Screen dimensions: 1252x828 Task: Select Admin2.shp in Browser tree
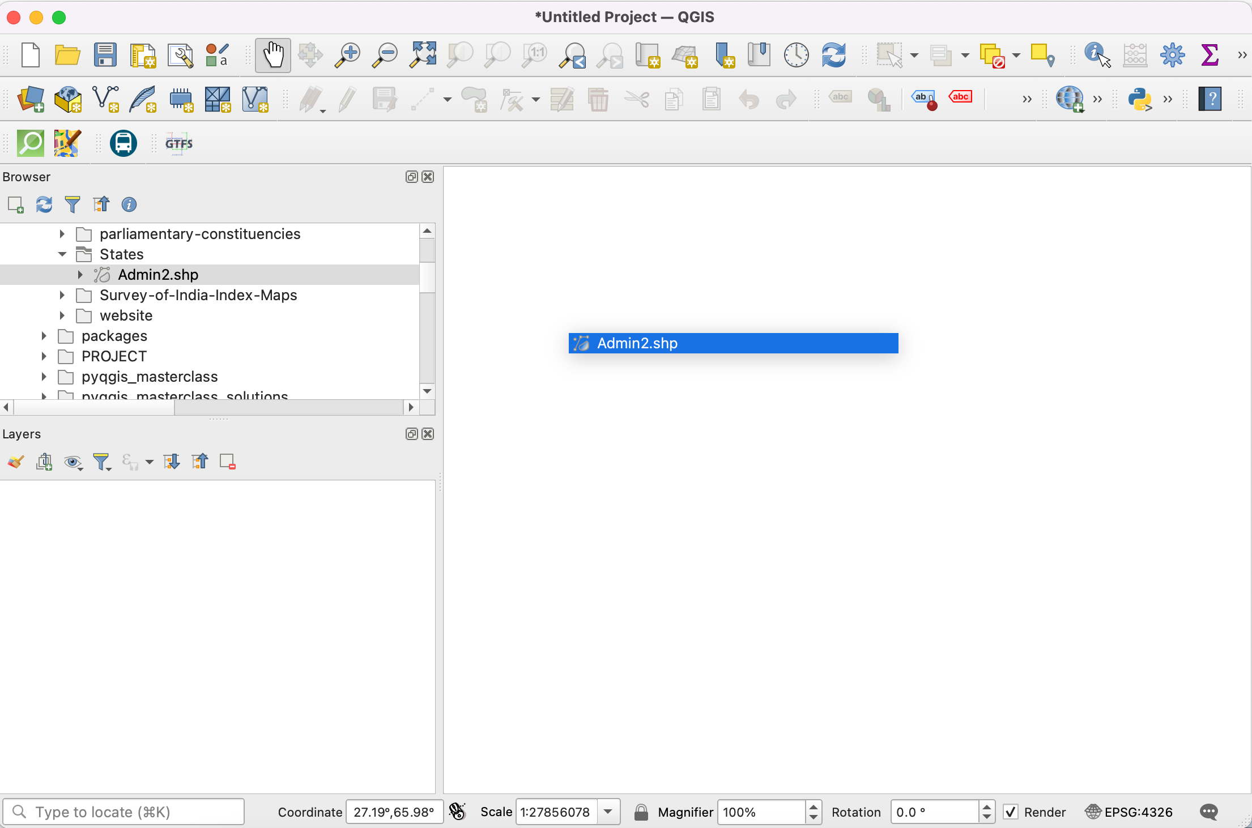coord(158,275)
